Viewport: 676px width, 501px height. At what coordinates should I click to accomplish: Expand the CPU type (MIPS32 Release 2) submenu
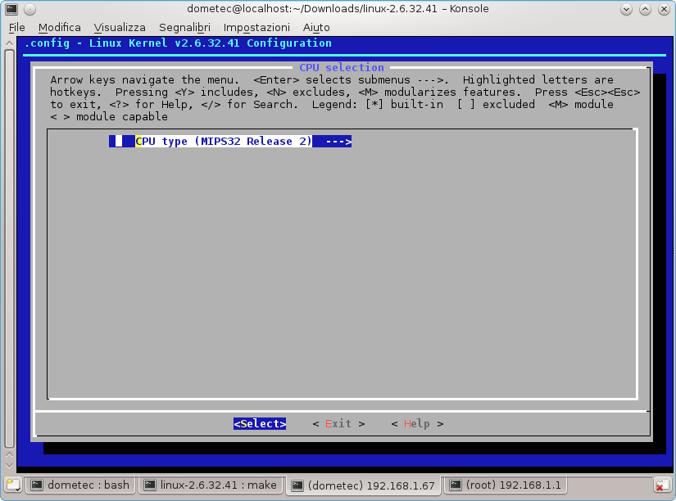[230, 142]
